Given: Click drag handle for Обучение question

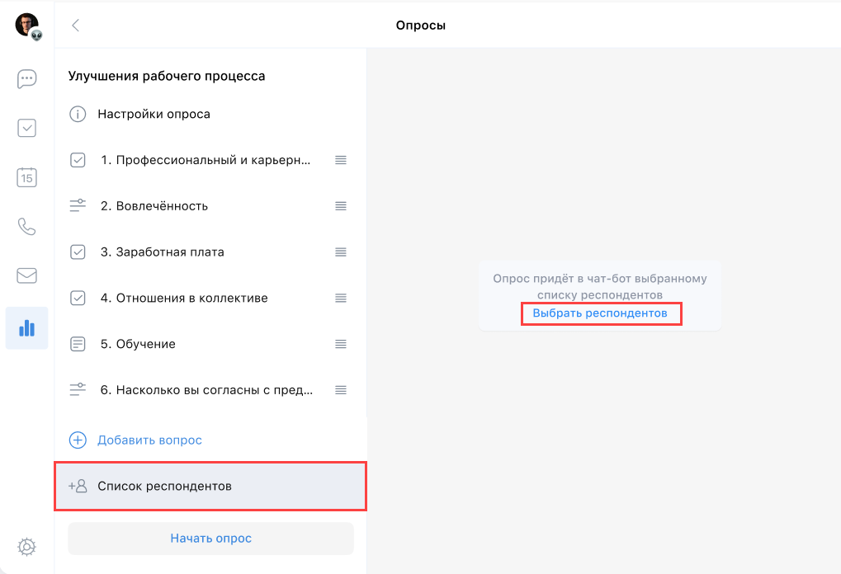Looking at the screenshot, I should point(341,344).
